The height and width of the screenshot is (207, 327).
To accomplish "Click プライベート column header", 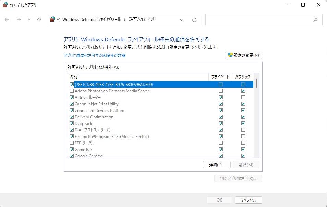I will point(220,77).
